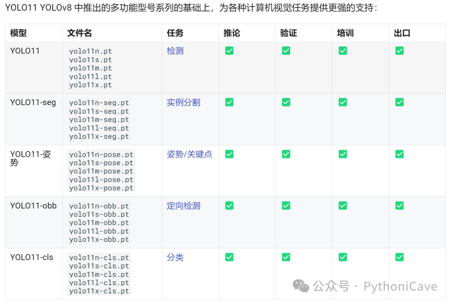
Task: Click the 培训 checkmark in the YOLO11 row
Action: 342,51
